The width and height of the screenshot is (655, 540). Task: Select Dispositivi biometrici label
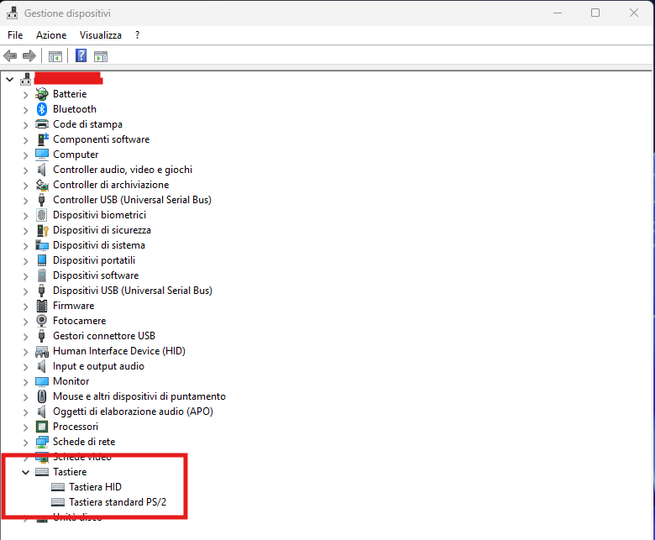click(x=99, y=215)
